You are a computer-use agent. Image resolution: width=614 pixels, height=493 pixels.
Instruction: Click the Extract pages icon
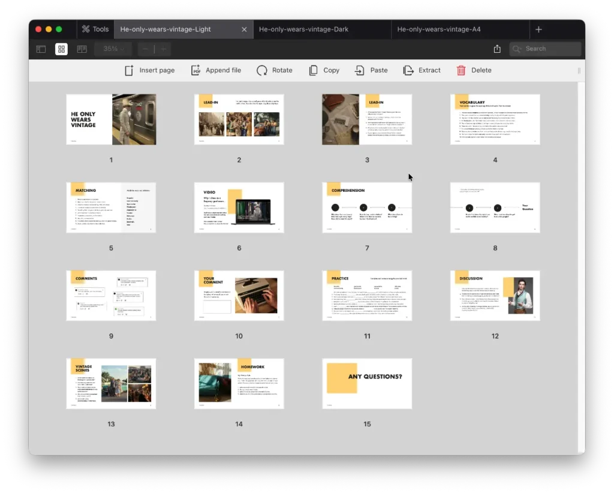[x=408, y=70]
